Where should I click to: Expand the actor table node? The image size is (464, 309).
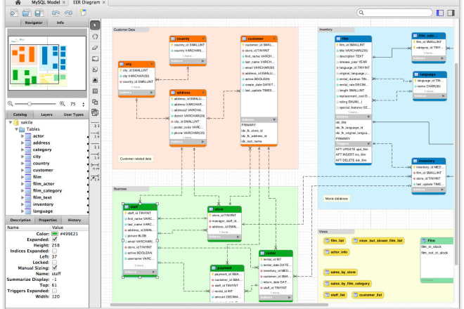(22, 136)
